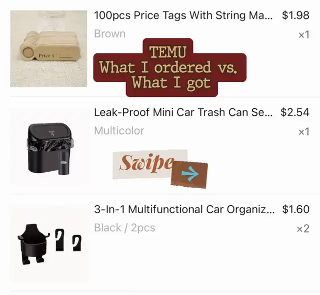The image size is (320, 295).
Task: Click the $2.54 price
Action: coord(295,112)
